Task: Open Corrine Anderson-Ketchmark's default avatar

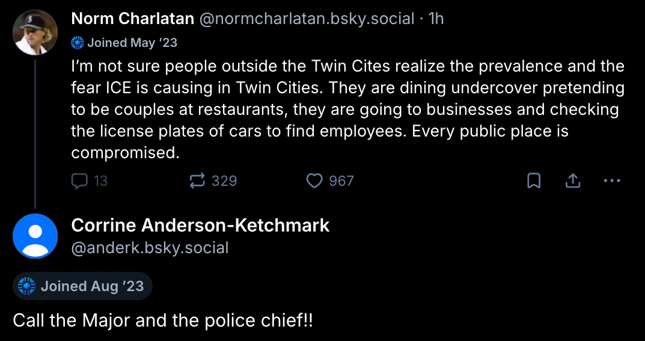Action: (x=35, y=236)
